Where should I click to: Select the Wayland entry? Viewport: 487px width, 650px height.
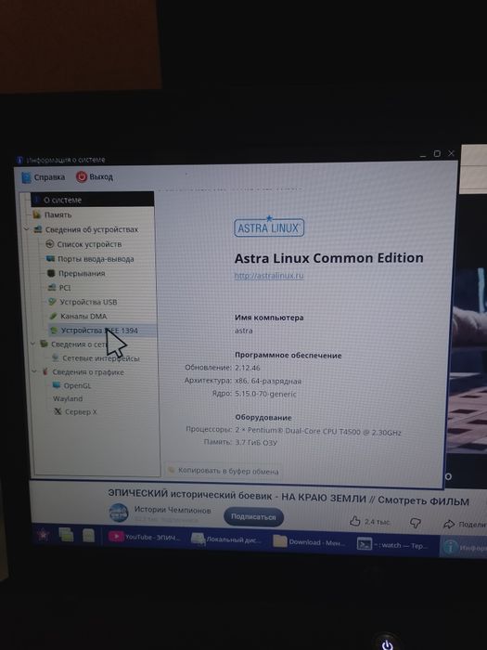tap(68, 398)
